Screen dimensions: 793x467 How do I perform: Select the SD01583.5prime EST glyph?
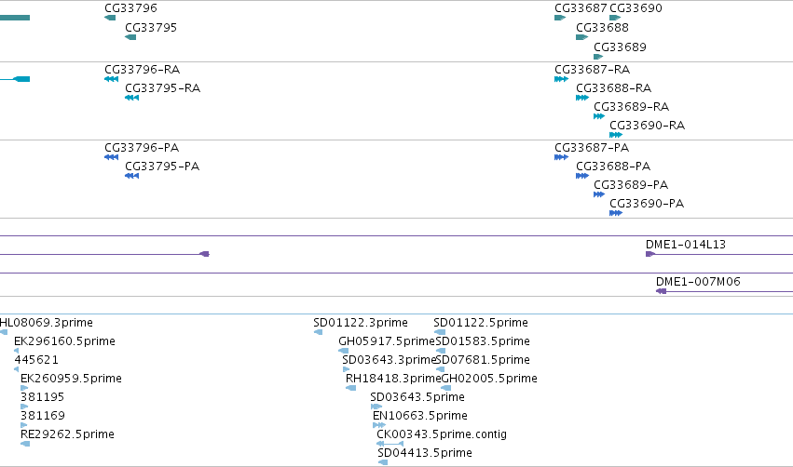pos(441,351)
